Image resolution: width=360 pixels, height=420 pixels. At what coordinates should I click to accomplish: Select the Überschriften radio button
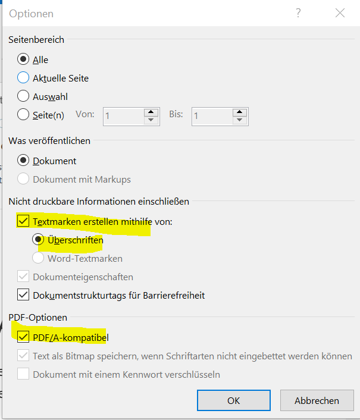point(39,240)
